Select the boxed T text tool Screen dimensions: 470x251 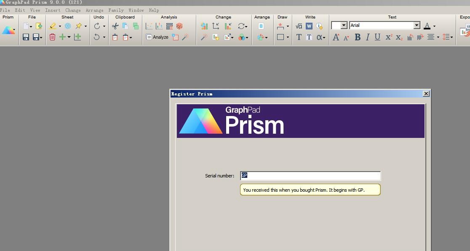coord(309,37)
